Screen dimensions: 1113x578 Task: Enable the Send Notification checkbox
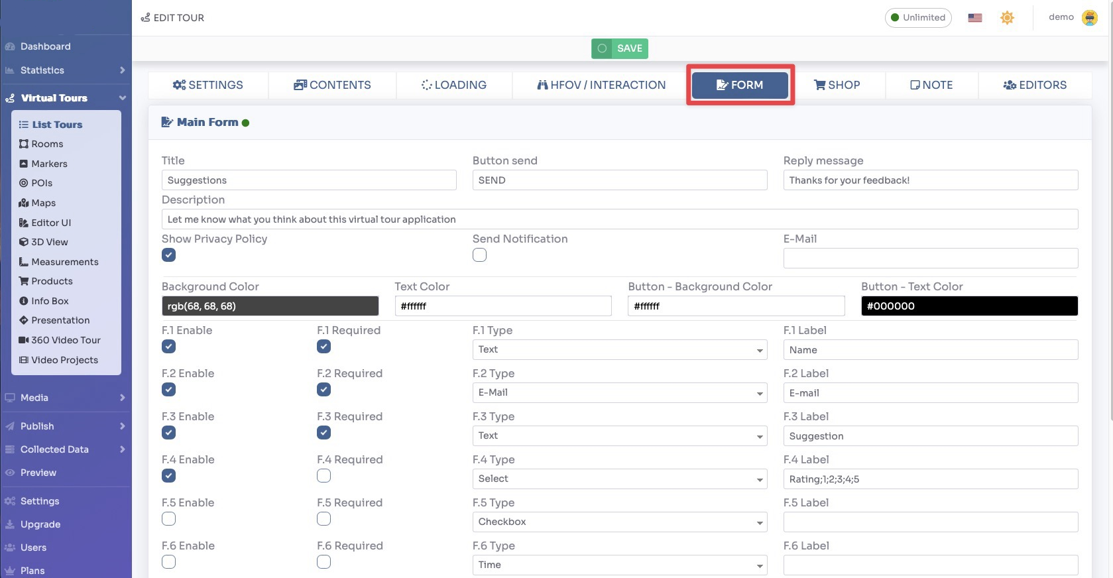pyautogui.click(x=479, y=255)
